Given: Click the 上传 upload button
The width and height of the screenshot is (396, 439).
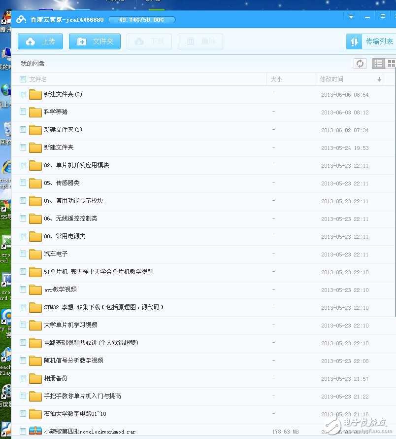Looking at the screenshot, I should click(x=40, y=41).
